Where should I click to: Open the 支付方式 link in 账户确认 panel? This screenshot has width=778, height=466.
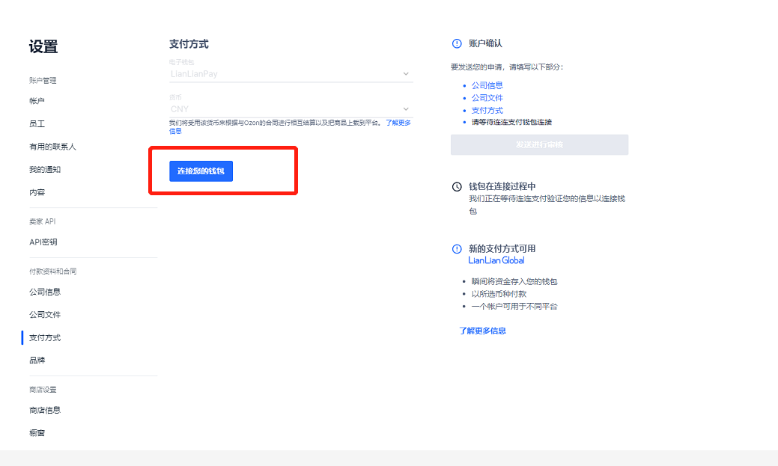point(487,110)
